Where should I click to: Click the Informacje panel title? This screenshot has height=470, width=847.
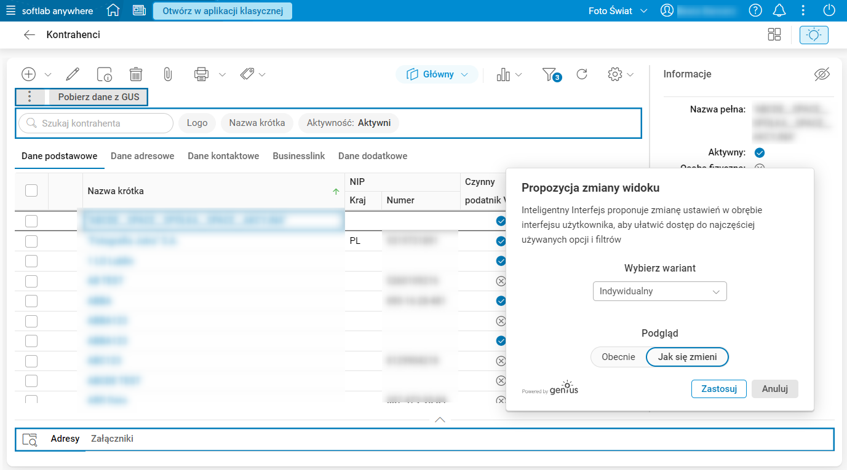coord(687,74)
